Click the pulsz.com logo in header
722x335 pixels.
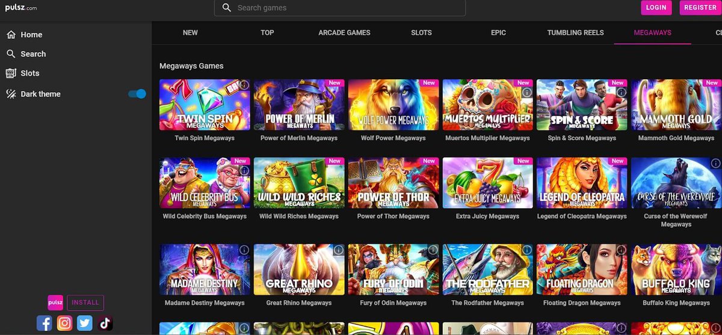(21, 7)
